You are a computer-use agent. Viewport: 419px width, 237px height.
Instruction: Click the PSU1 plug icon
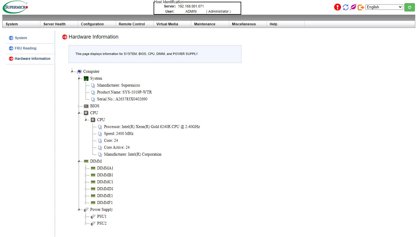(93, 217)
